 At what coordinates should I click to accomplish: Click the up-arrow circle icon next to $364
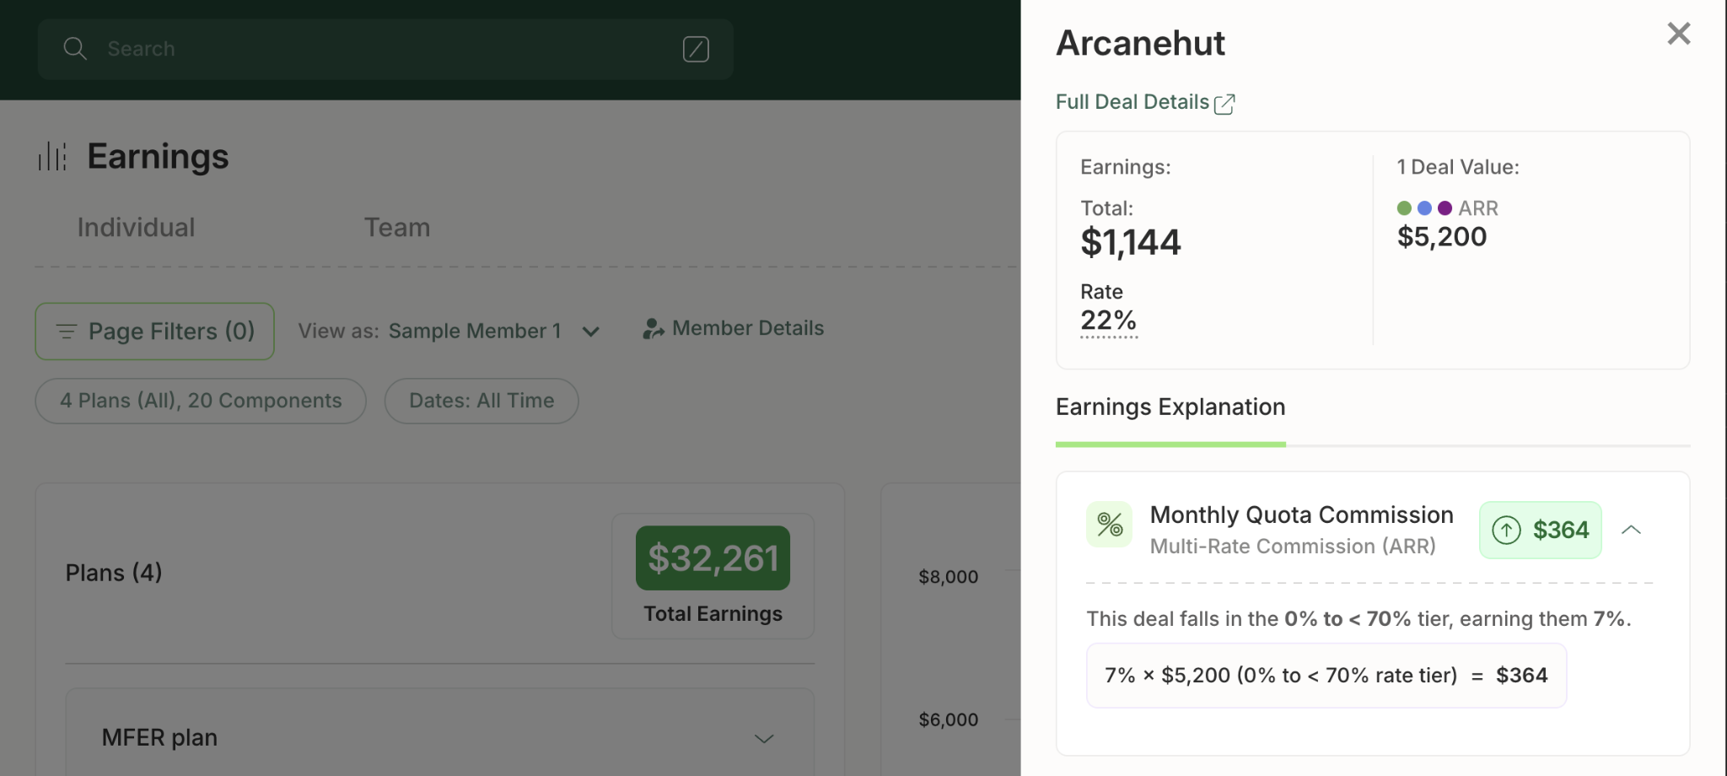click(1506, 530)
